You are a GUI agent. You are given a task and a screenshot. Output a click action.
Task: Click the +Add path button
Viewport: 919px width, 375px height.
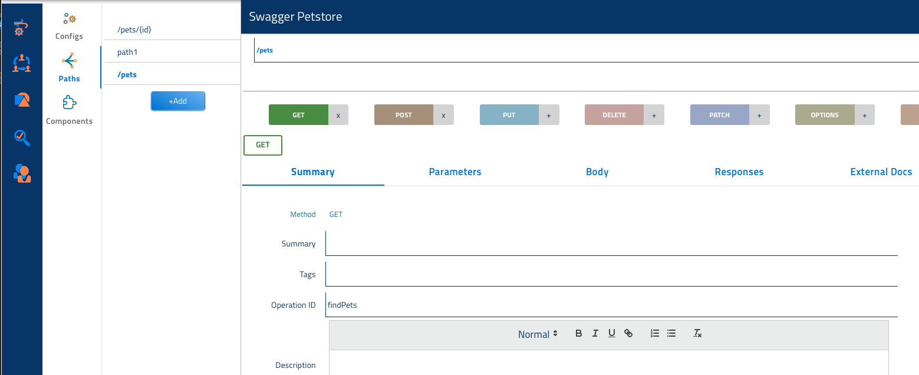(x=177, y=101)
